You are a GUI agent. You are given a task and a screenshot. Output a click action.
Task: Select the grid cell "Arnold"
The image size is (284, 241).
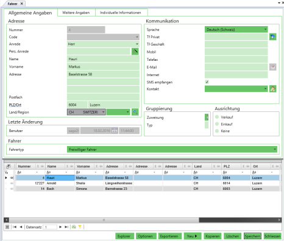coord(60,183)
